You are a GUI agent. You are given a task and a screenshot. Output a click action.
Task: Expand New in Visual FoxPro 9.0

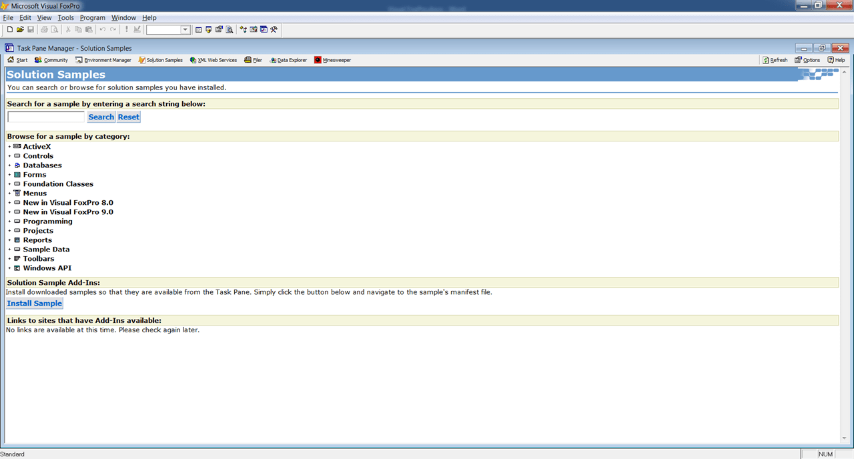coord(10,212)
